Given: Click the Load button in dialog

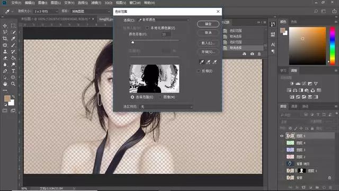Looking at the screenshot, I should [x=208, y=43].
